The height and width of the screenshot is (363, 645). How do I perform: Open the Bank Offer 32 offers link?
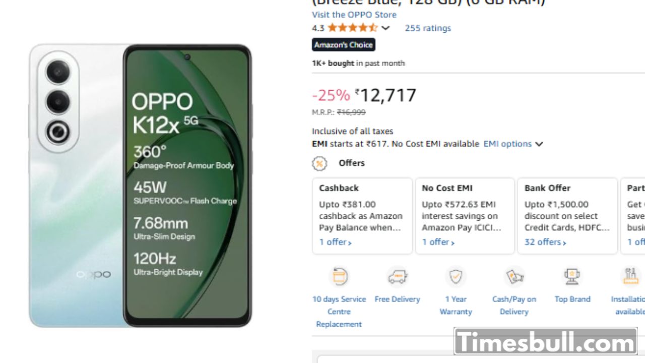pyautogui.click(x=545, y=243)
